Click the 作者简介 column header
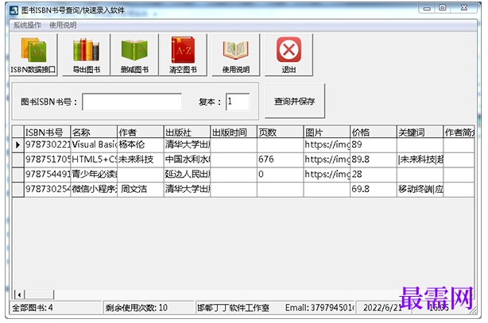 [459, 133]
